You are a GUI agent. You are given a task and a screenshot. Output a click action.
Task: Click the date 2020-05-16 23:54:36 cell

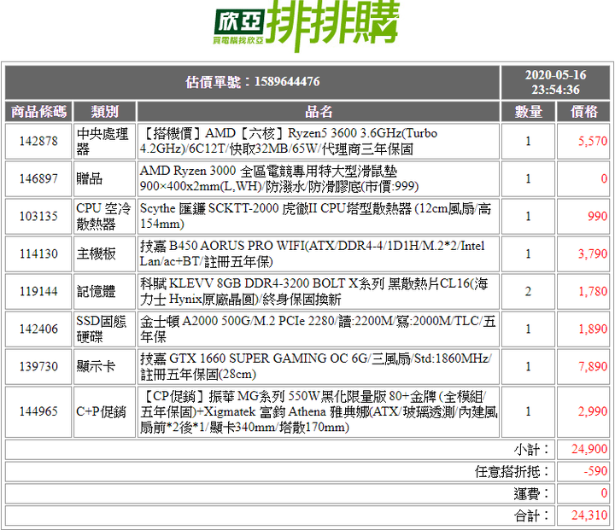pos(555,82)
